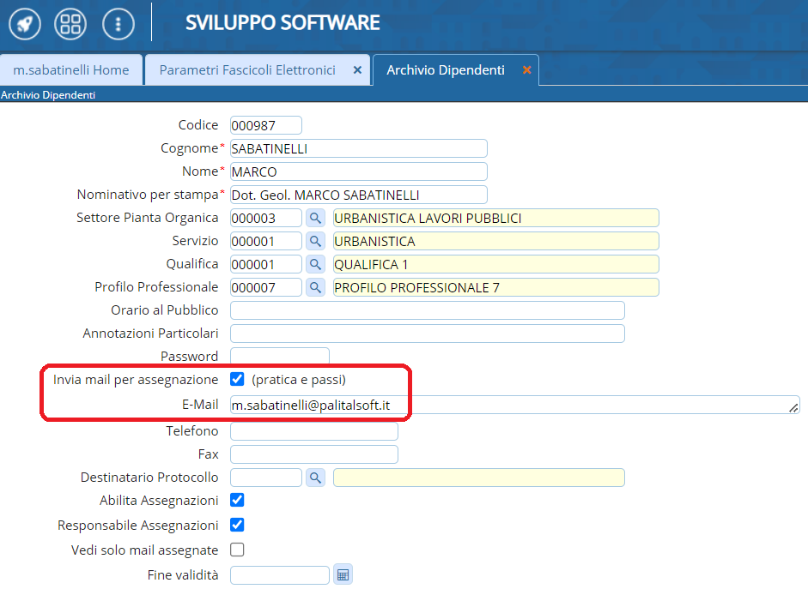Uncheck Invia mail per assegnazione
This screenshot has height=601, width=808.
tap(238, 379)
